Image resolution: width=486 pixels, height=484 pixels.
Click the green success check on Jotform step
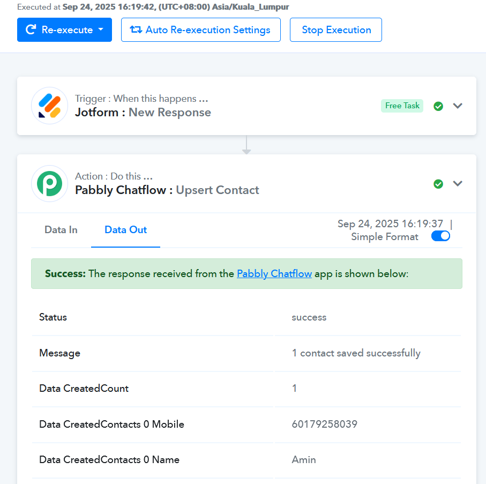438,106
